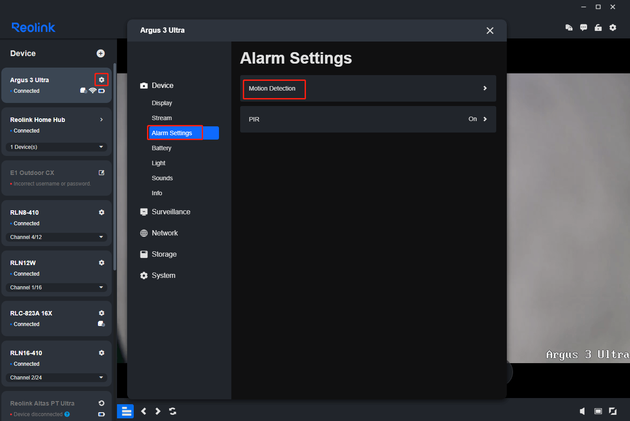
Task: Enter fullscreen mode
Action: tap(613, 411)
